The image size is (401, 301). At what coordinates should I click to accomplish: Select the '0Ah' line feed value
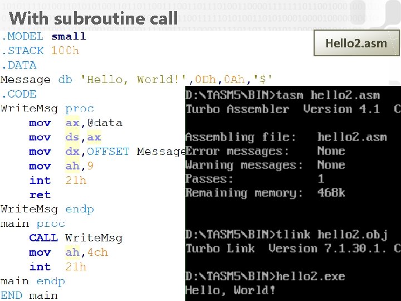tap(234, 79)
